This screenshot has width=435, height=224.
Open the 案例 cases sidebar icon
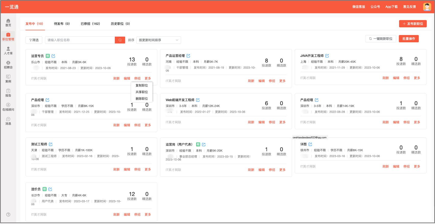tap(8, 79)
